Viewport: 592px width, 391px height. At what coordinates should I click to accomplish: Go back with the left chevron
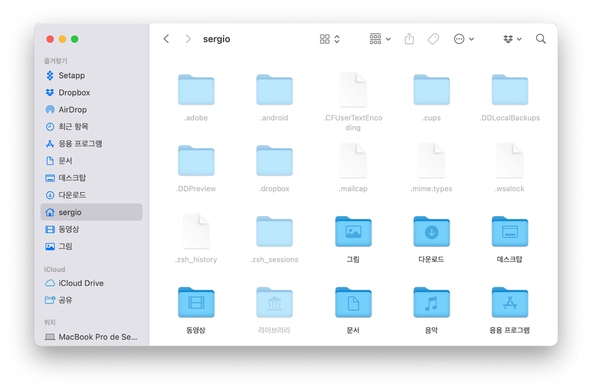tap(166, 39)
